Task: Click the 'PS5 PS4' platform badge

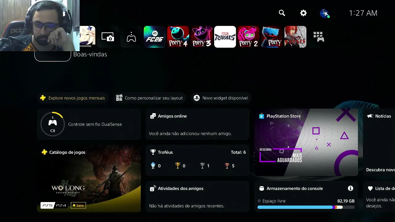Action: pyautogui.click(x=54, y=205)
